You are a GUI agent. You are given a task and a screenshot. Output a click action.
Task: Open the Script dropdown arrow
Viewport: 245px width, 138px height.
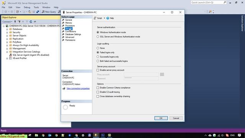pos(105,18)
